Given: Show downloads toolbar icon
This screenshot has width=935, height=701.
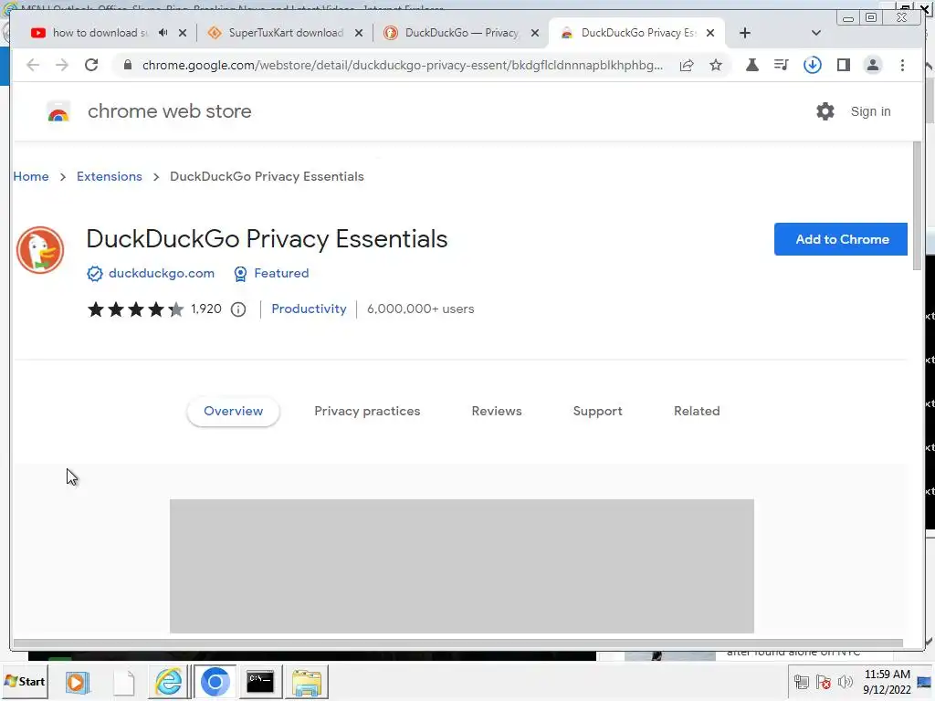Looking at the screenshot, I should coord(812,65).
